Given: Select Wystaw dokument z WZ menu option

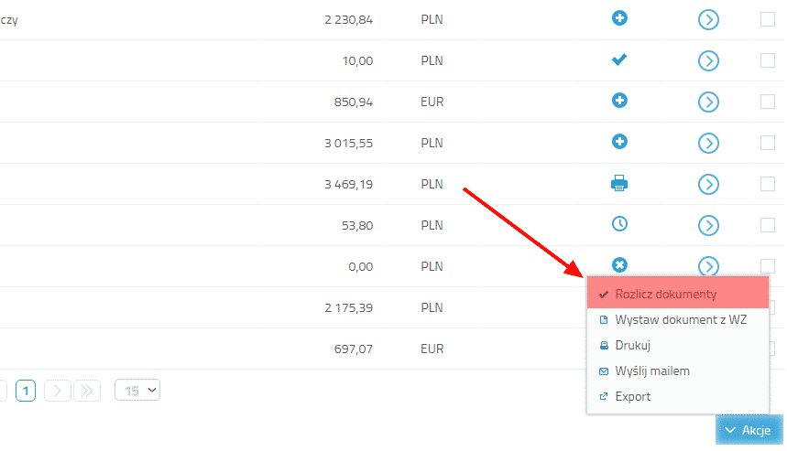Looking at the screenshot, I should 681,320.
